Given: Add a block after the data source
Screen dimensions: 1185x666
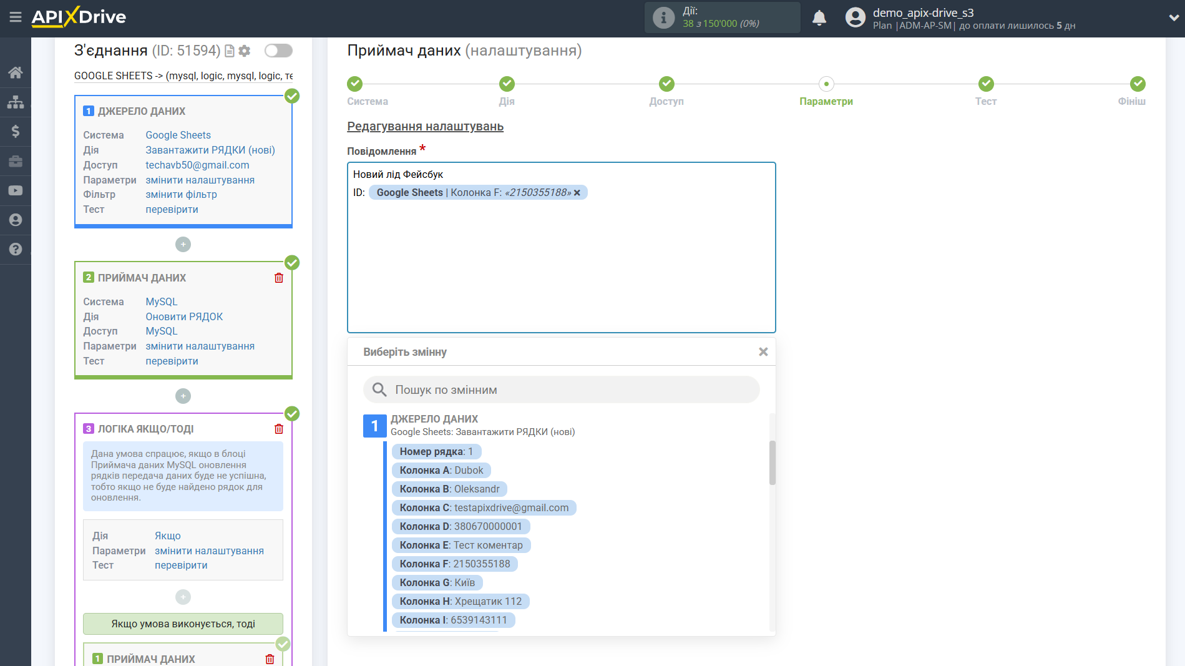Looking at the screenshot, I should point(183,245).
